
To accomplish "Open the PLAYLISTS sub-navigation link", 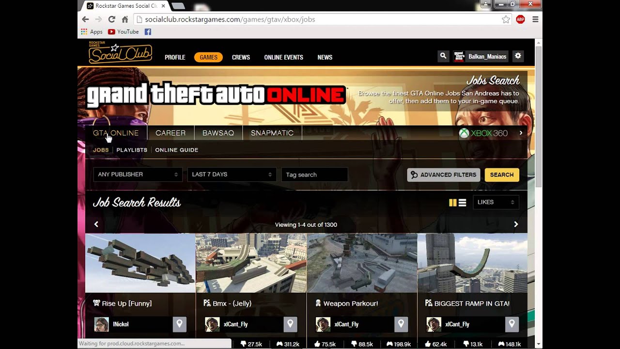I will 132,150.
